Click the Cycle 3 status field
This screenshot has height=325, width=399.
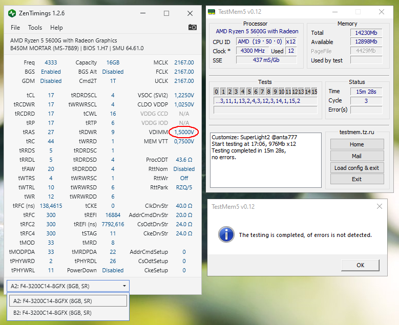click(366, 101)
